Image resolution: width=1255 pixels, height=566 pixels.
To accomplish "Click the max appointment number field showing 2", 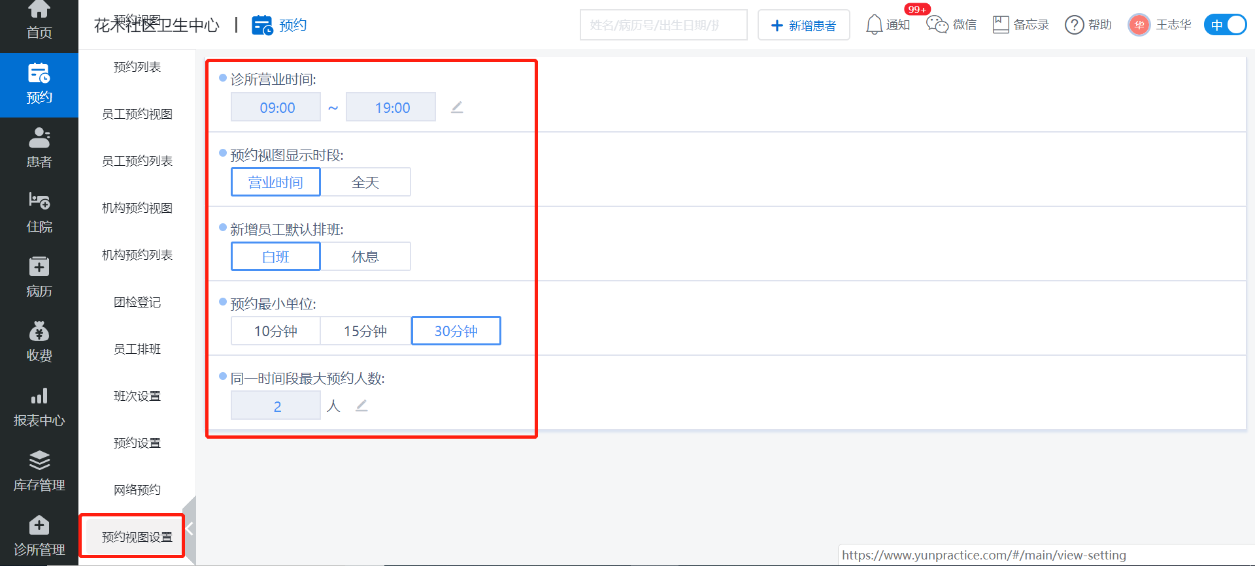I will tap(276, 405).
